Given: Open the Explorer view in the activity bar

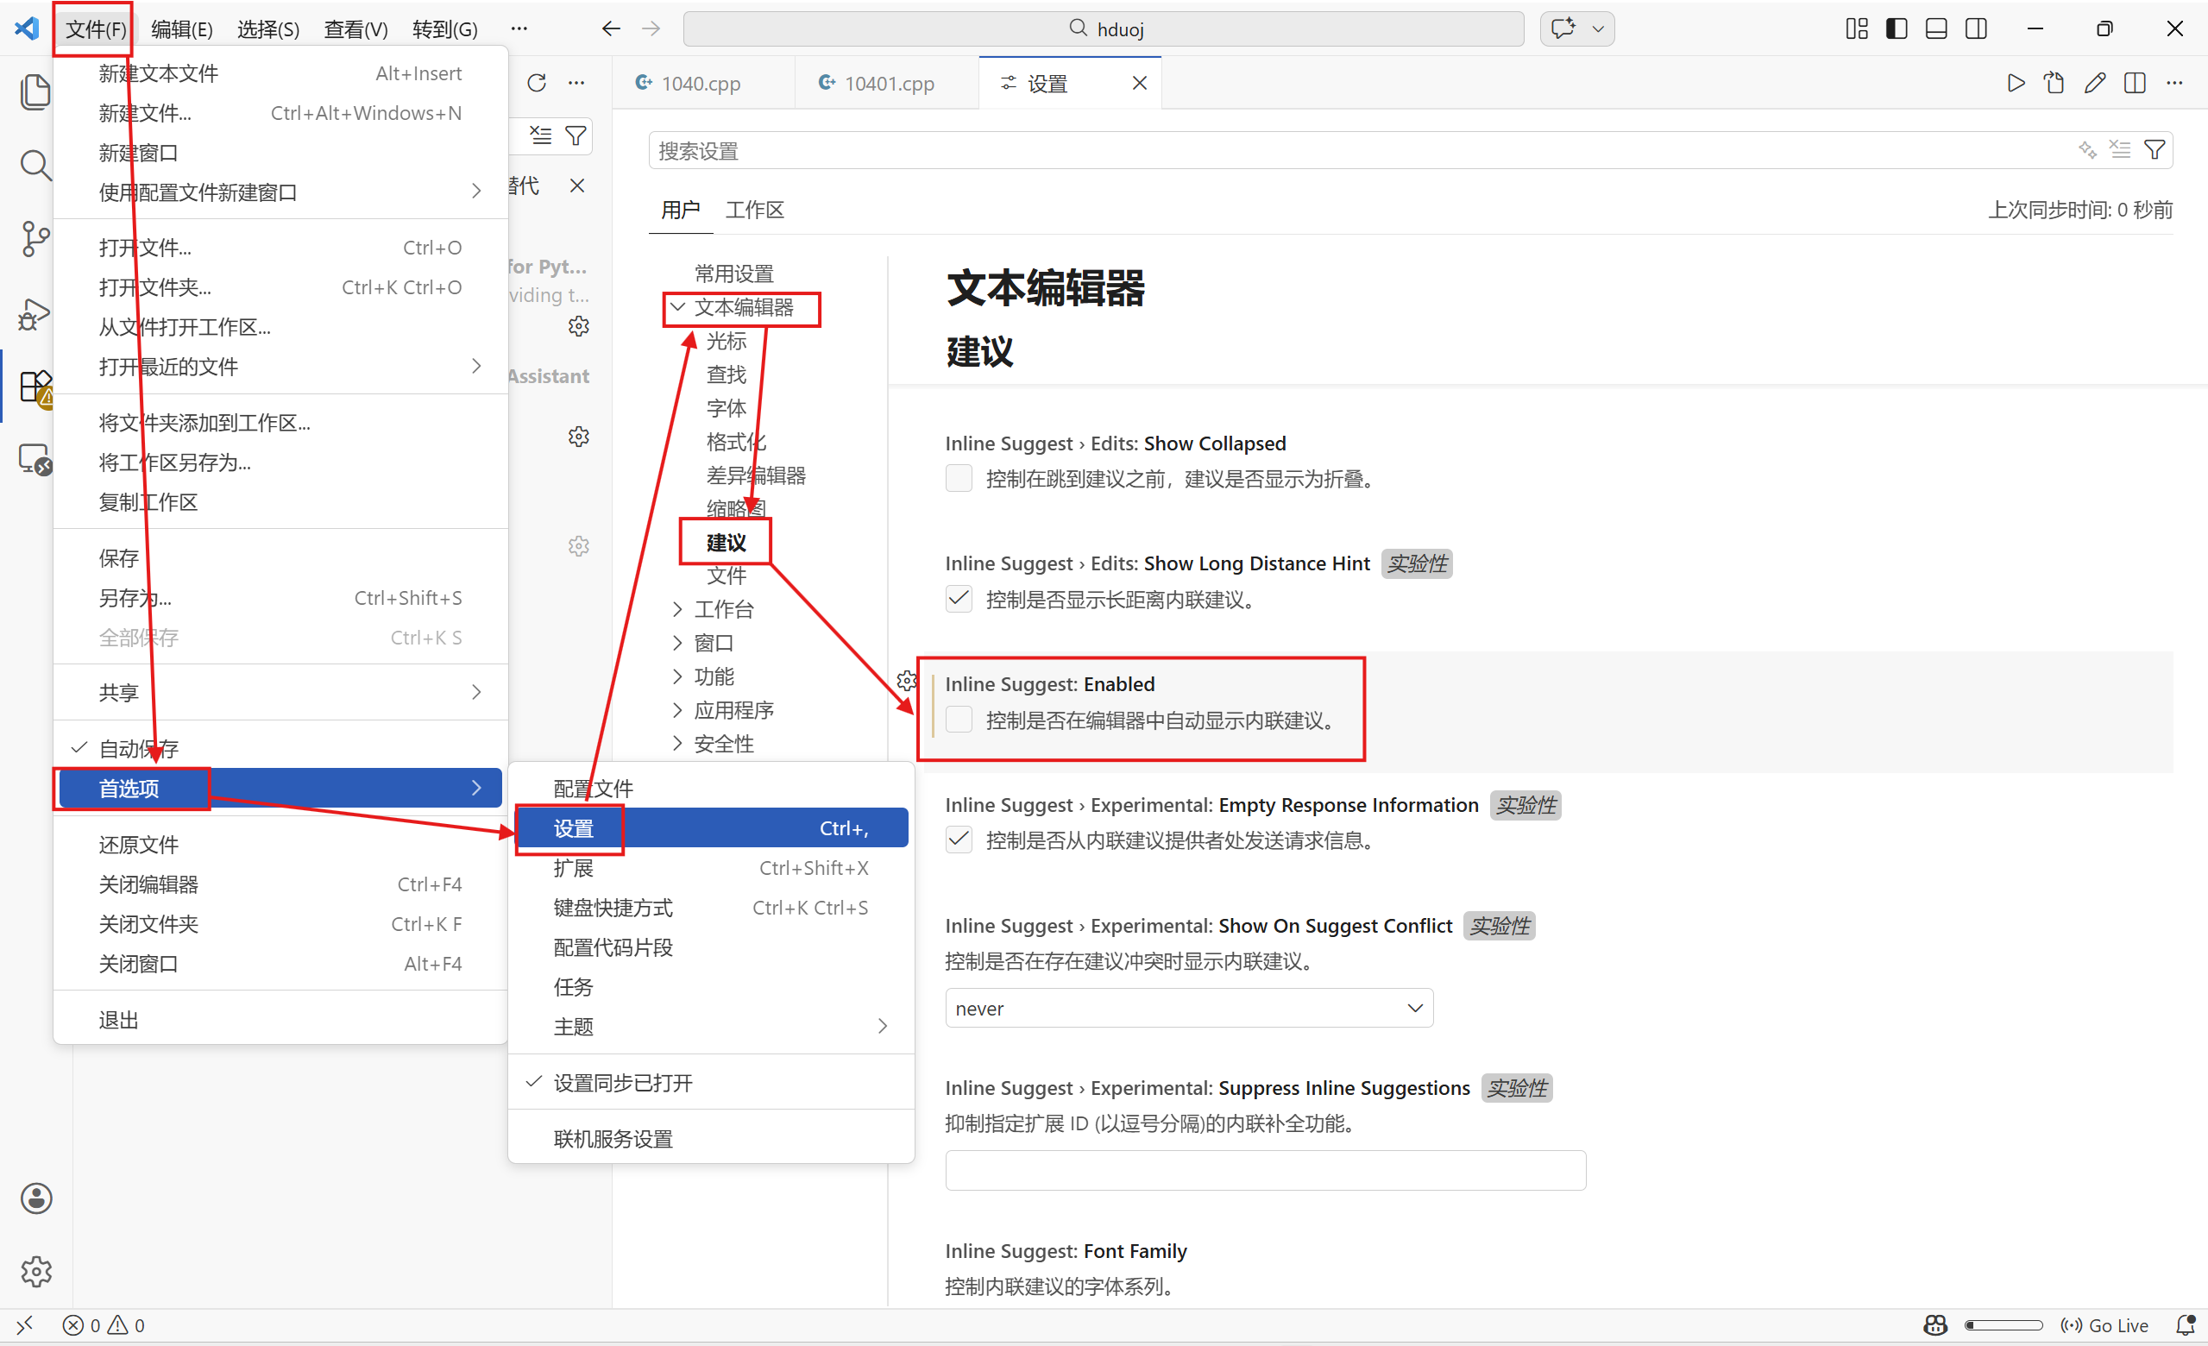Looking at the screenshot, I should 35,91.
